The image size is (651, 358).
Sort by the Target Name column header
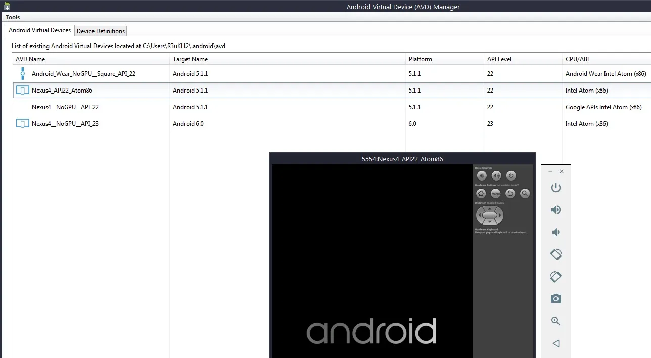288,59
